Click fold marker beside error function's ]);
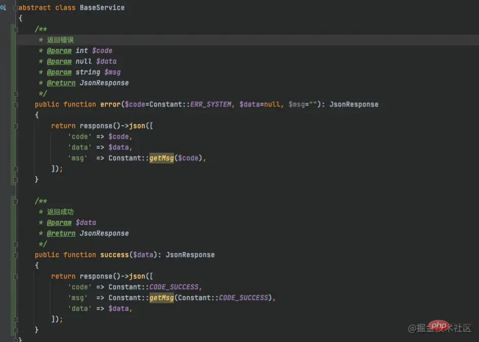Viewport: 479px width, 342px height. coord(15,169)
